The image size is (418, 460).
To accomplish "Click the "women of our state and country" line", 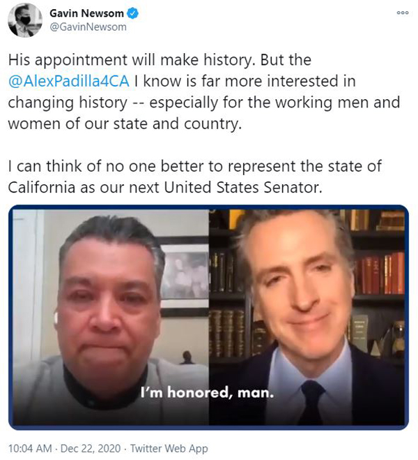I will coord(125,124).
